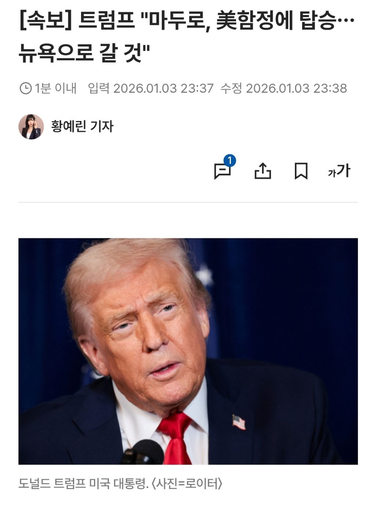Click caption 도널드 트럼프 미국 대통령
Screen dimensions: 376x509
tap(84, 483)
